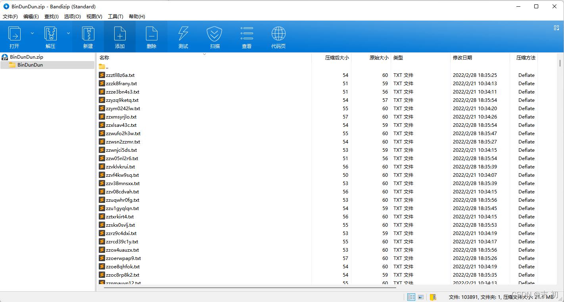The width and height of the screenshot is (564, 302).
Task: Expand the dropdown arrow next to 解压
Action: (x=68, y=33)
